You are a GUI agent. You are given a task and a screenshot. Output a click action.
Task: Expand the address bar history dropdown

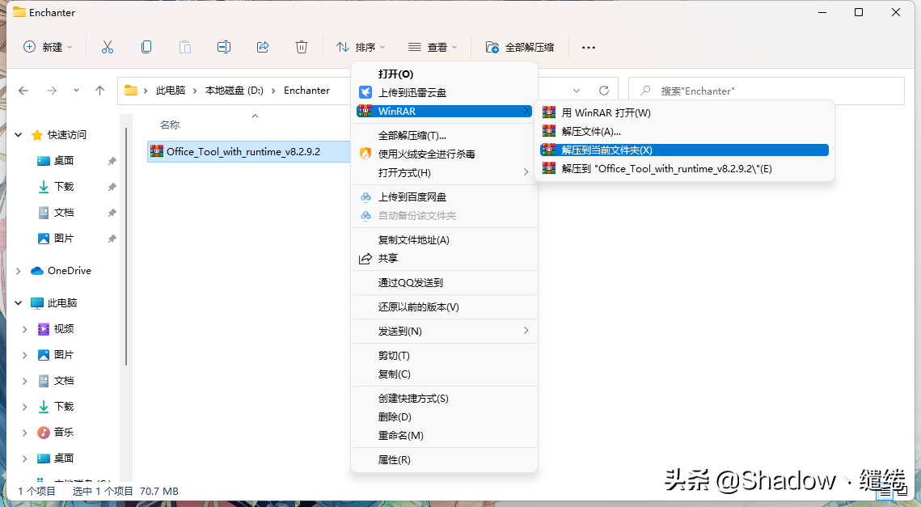coord(577,91)
